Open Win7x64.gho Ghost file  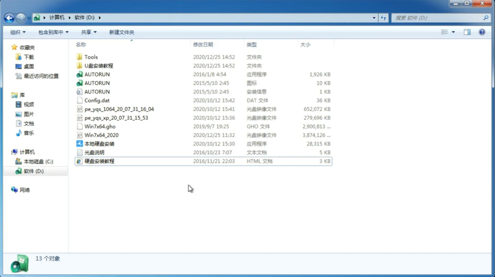pyautogui.click(x=100, y=126)
